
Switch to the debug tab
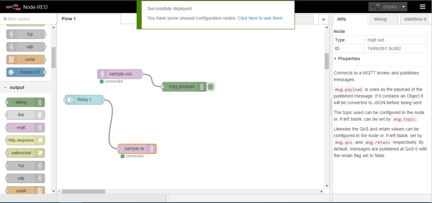383,19
